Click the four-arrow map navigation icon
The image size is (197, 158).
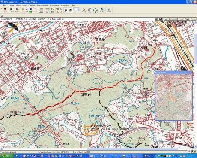coord(96,10)
